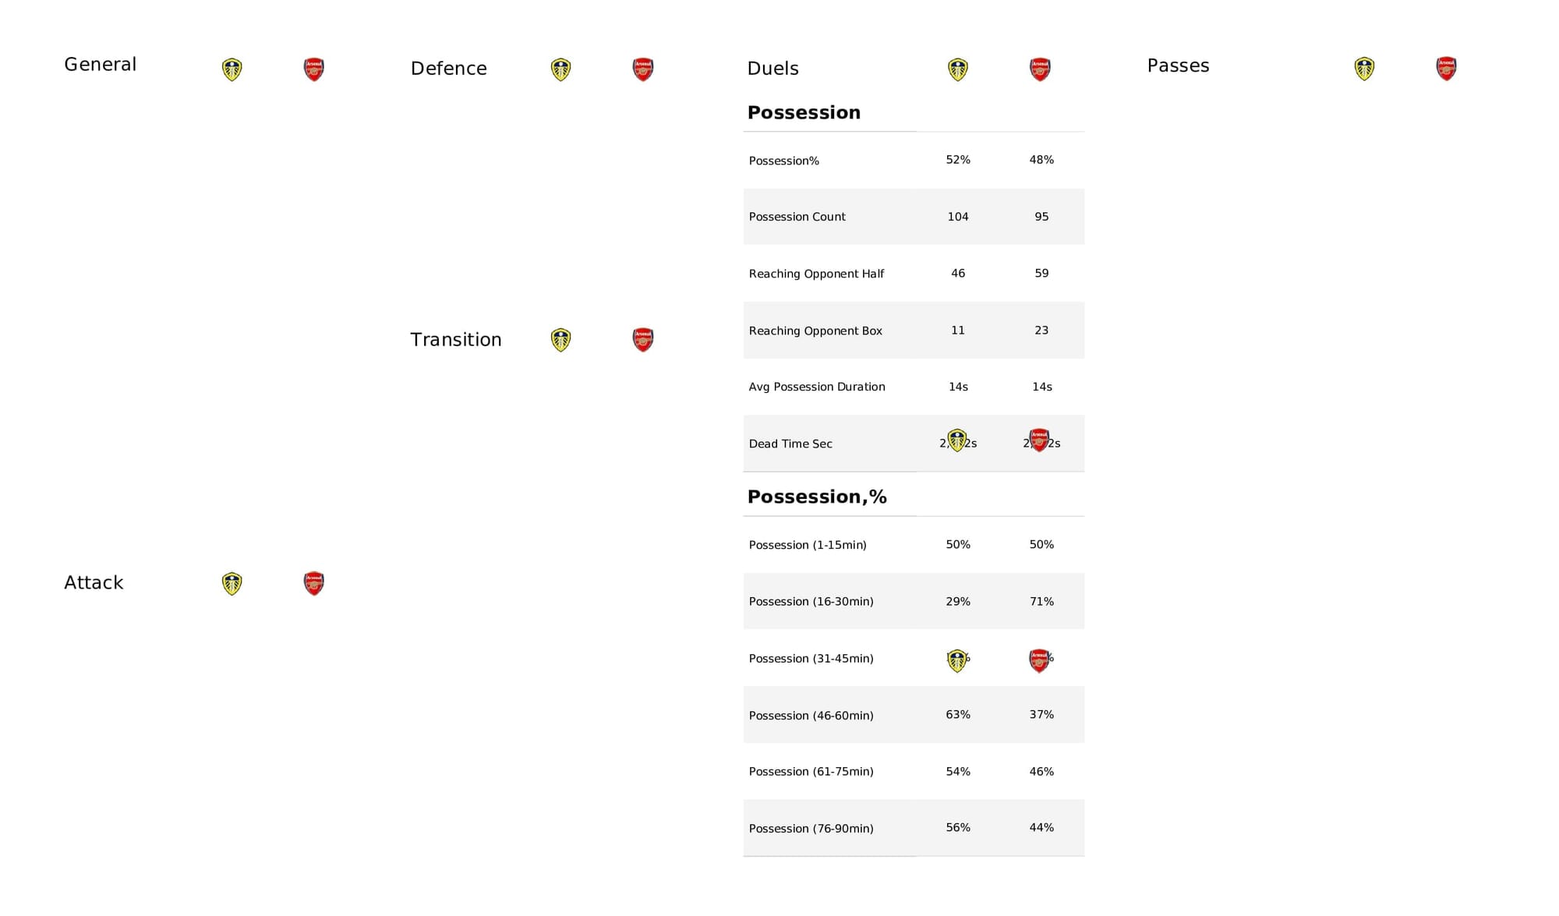Click the Leeds United badge icon in General
Viewport: 1559px width, 916px height.
coord(232,68)
